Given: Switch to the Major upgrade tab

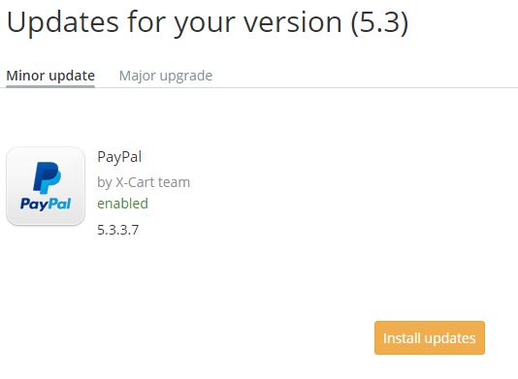Looking at the screenshot, I should [166, 76].
